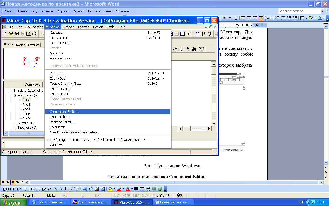The image size is (329, 206).
Task: Click the justify alignment button in Word
Action: click(x=261, y=18)
